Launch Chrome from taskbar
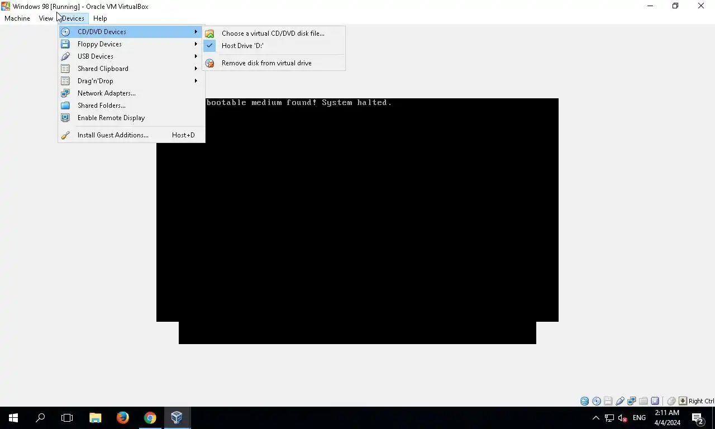 point(150,418)
